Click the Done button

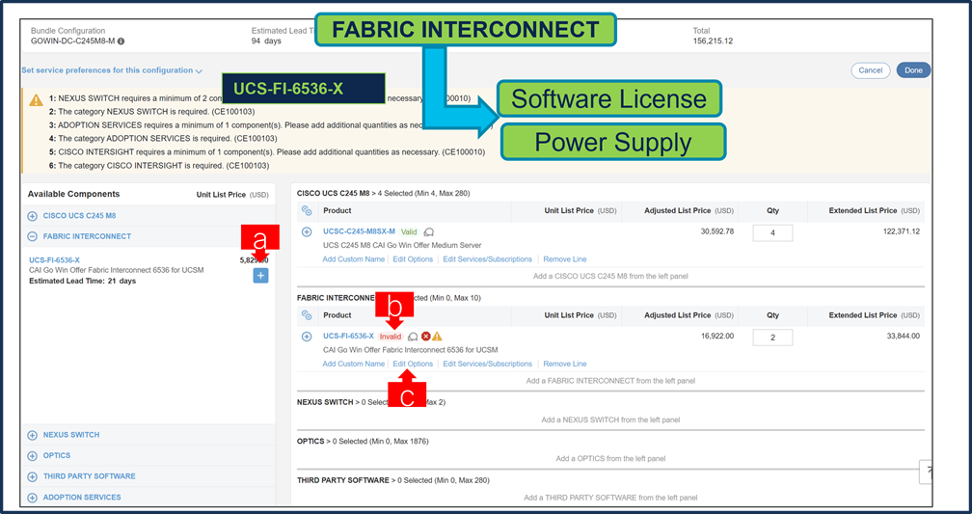(913, 70)
